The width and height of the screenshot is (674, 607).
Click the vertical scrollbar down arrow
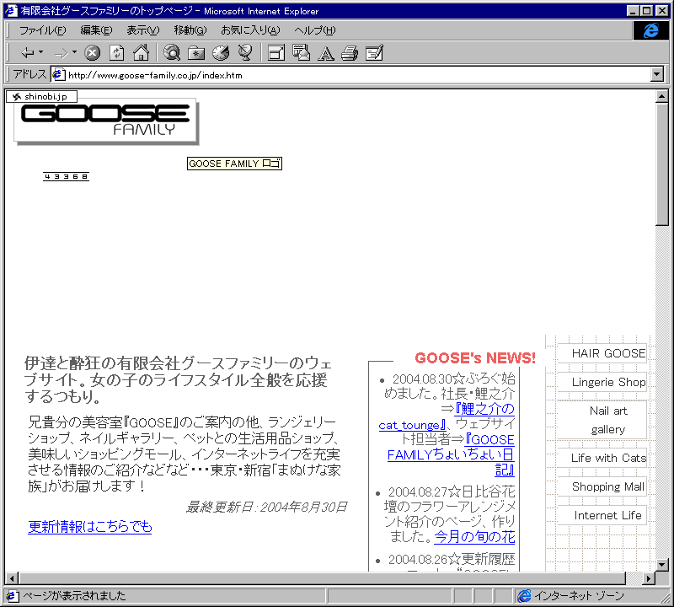(x=662, y=565)
